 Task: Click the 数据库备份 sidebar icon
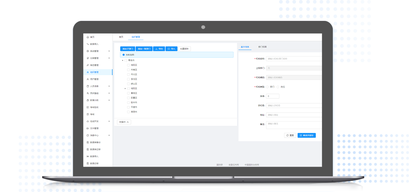88,142
